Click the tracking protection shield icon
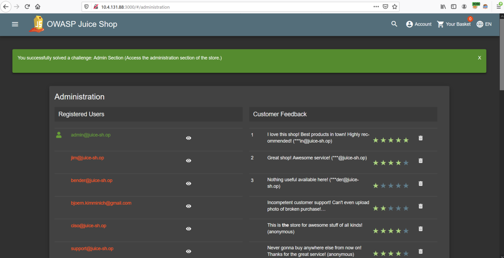Image resolution: width=504 pixels, height=258 pixels. click(87, 7)
